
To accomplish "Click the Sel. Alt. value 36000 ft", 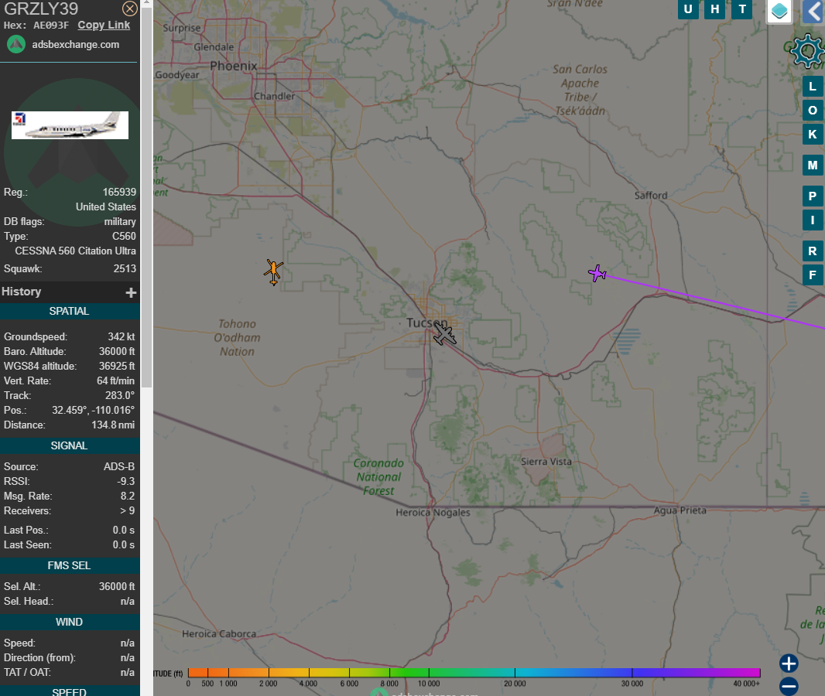I will point(117,587).
